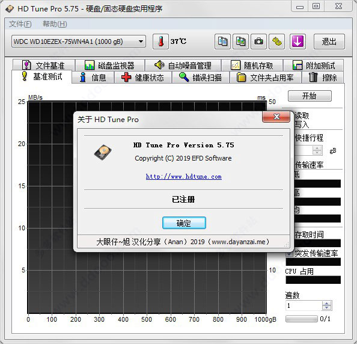Viewport: 357px width, 344px height.
Task: Close the 关于 HD Tune Pro dialog
Action: pyautogui.click(x=276, y=117)
